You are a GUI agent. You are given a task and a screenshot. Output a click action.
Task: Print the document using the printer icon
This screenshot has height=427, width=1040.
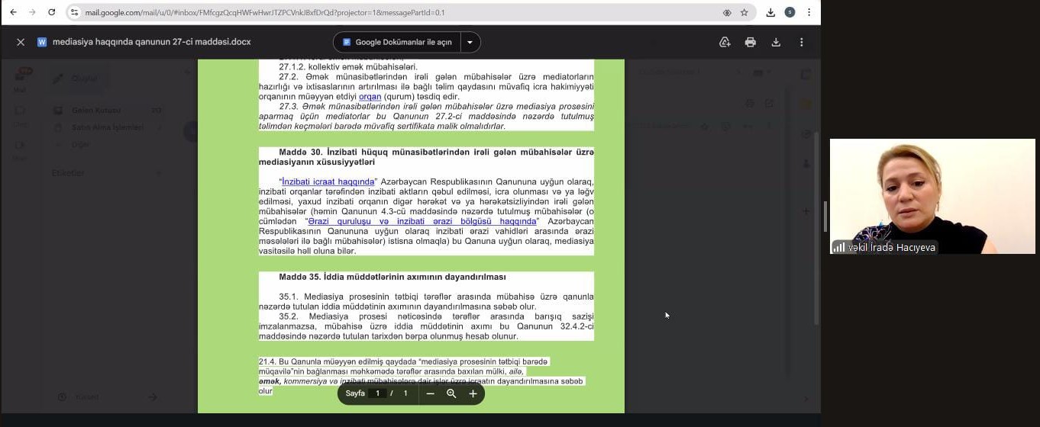[751, 43]
